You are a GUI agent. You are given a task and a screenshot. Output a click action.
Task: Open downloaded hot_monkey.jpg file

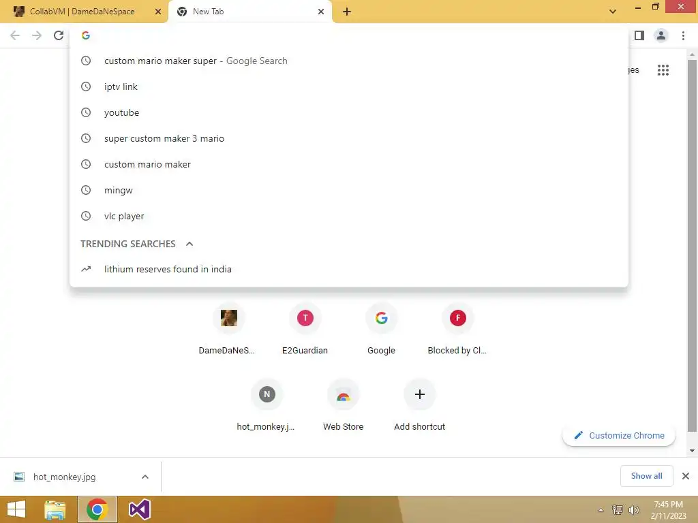65,477
